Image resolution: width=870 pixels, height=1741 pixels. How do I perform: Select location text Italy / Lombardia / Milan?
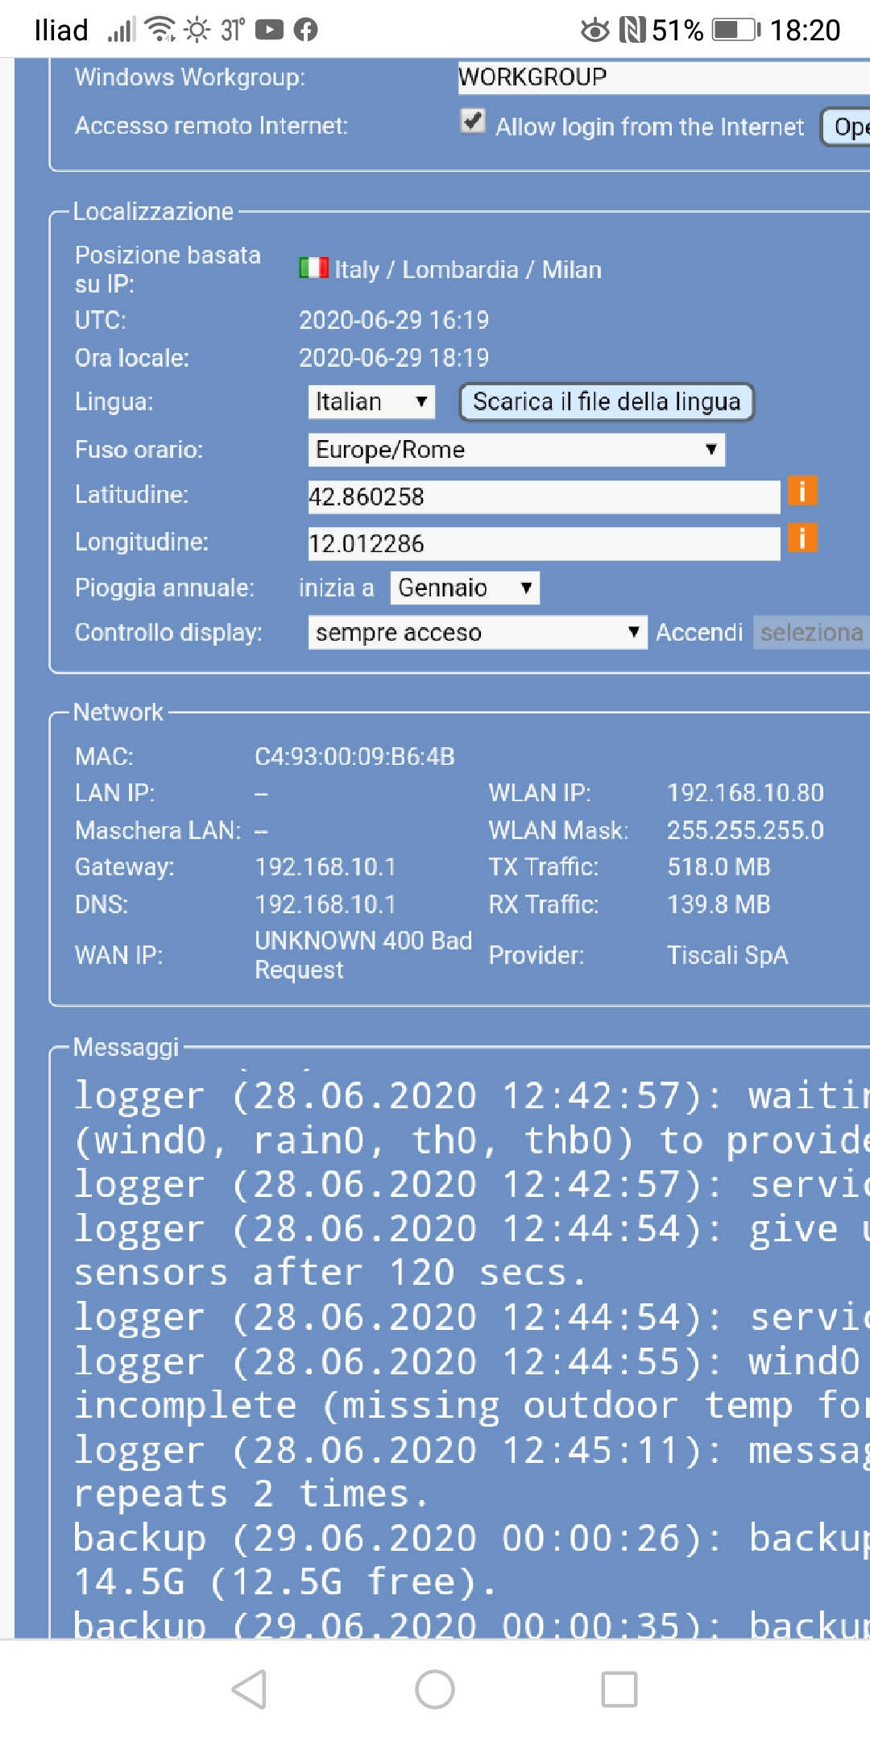pos(468,269)
